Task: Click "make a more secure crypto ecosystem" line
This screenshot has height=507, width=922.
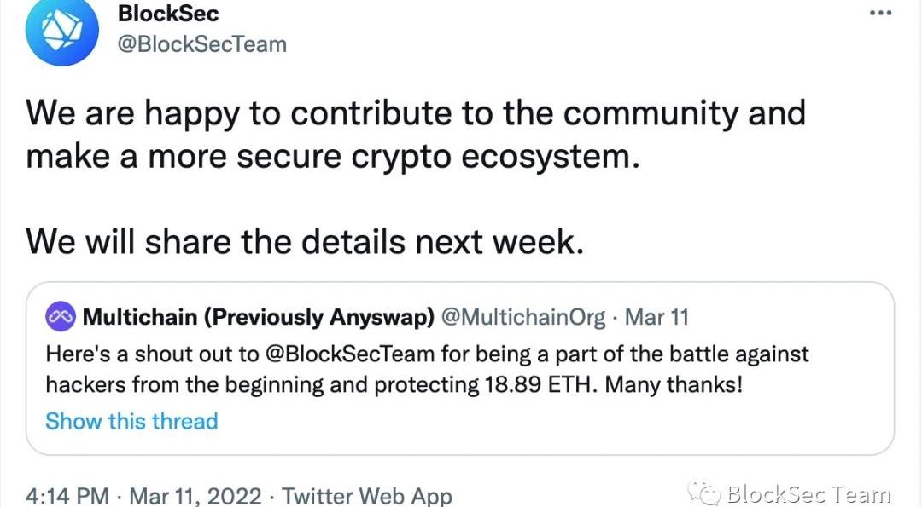Action: click(x=332, y=157)
